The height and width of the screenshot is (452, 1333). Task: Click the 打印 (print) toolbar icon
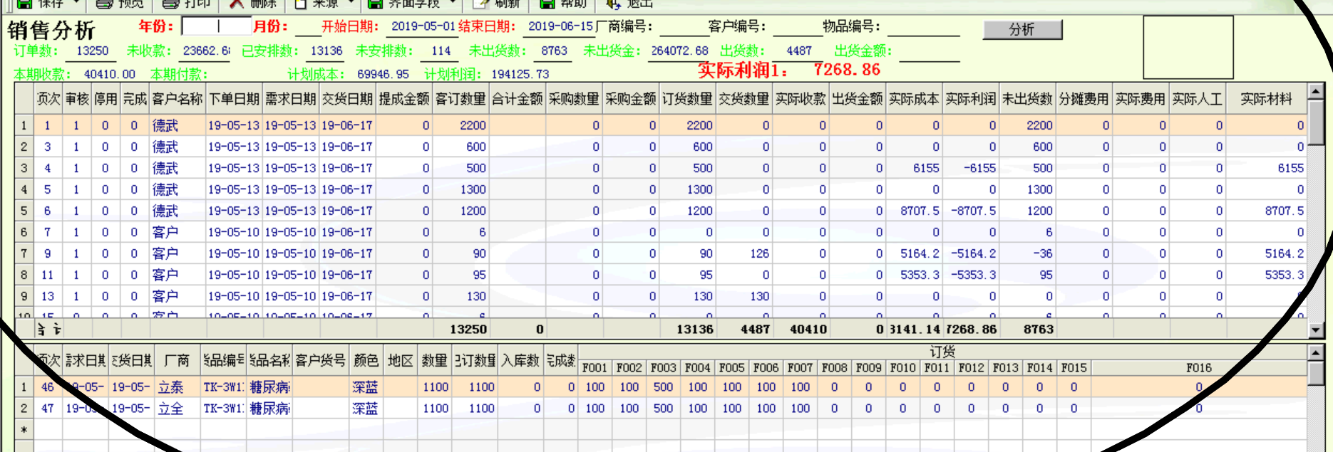pos(170,4)
